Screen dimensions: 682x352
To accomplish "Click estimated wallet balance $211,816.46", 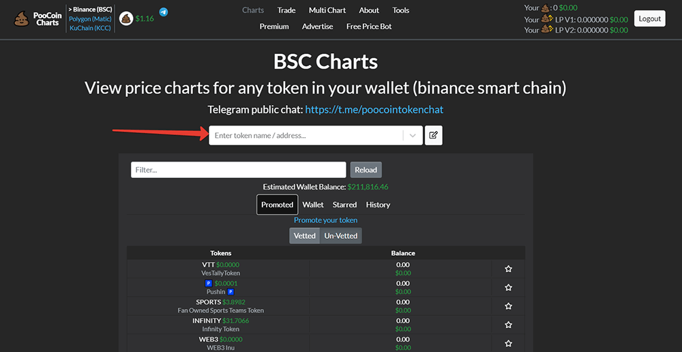I will 368,187.
